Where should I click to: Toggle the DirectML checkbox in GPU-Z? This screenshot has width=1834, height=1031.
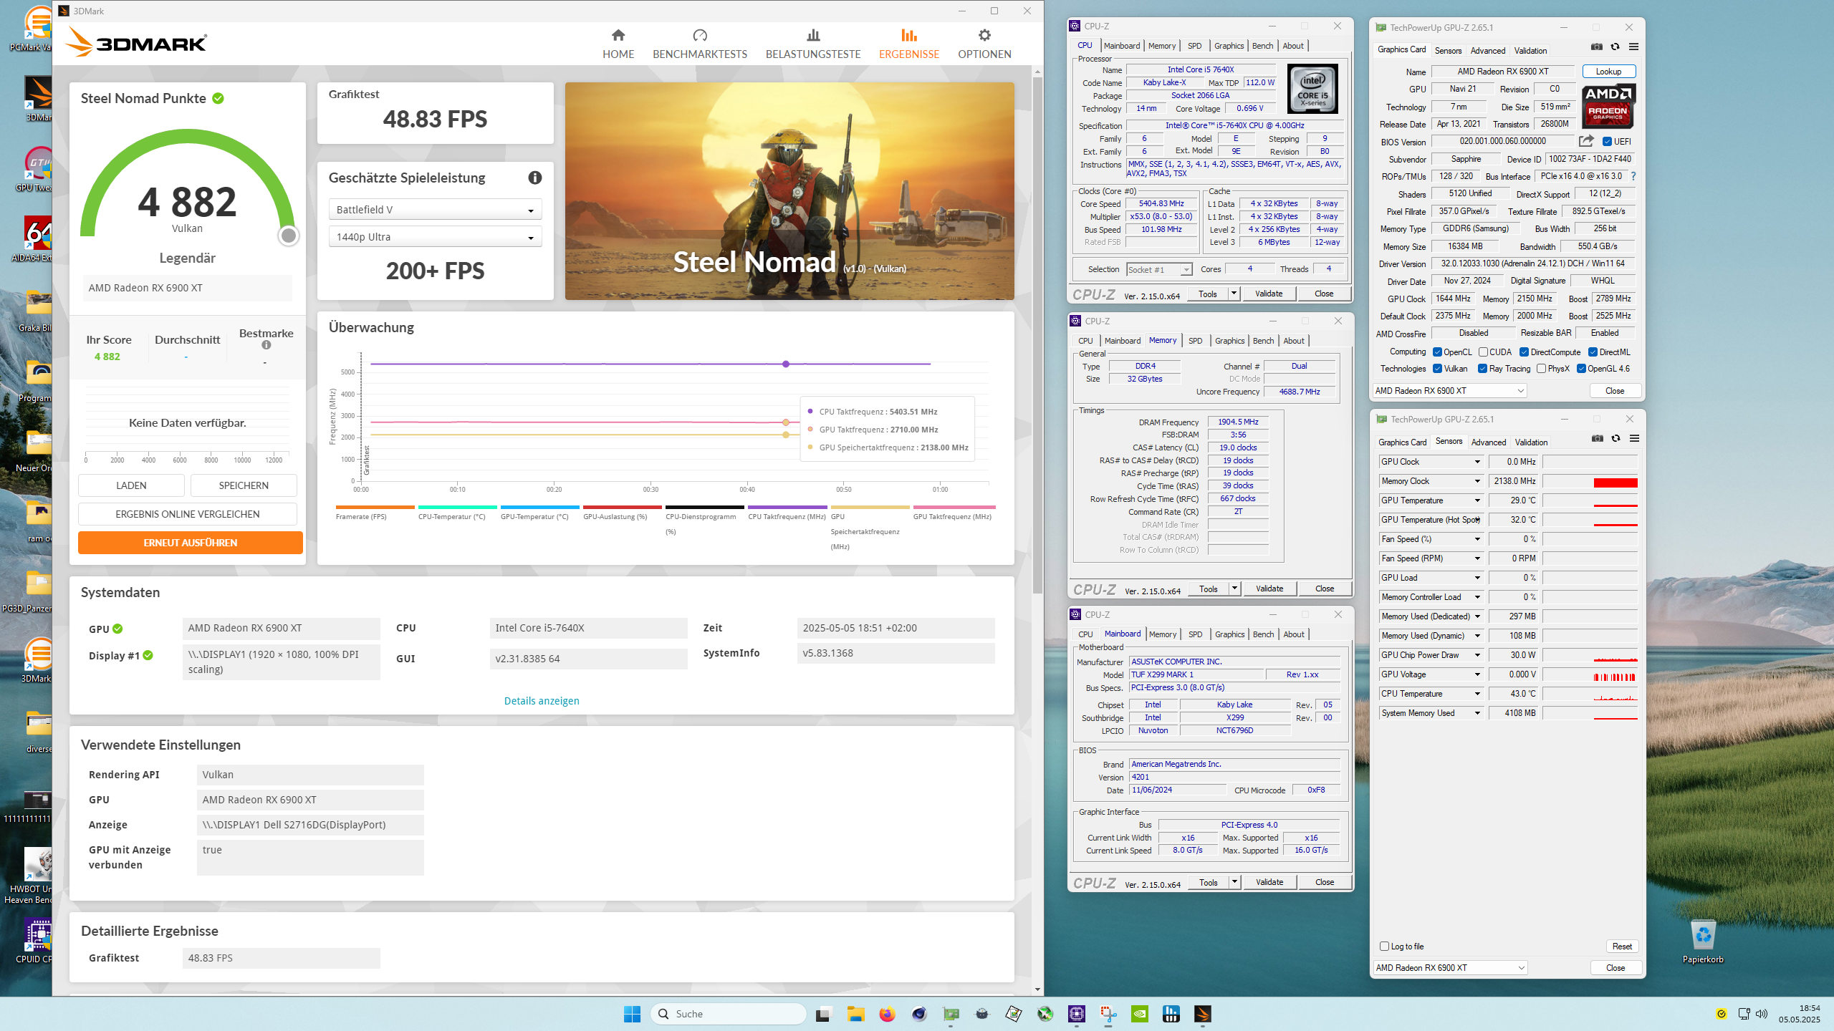tap(1593, 352)
